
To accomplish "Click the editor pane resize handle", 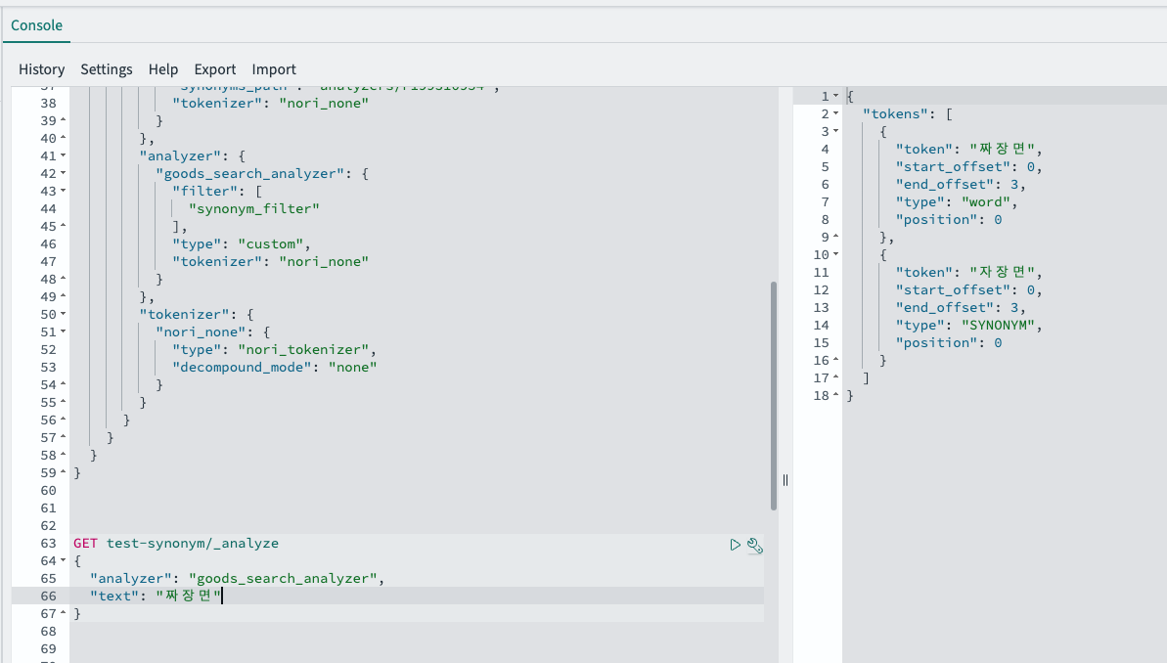I will pyautogui.click(x=785, y=480).
